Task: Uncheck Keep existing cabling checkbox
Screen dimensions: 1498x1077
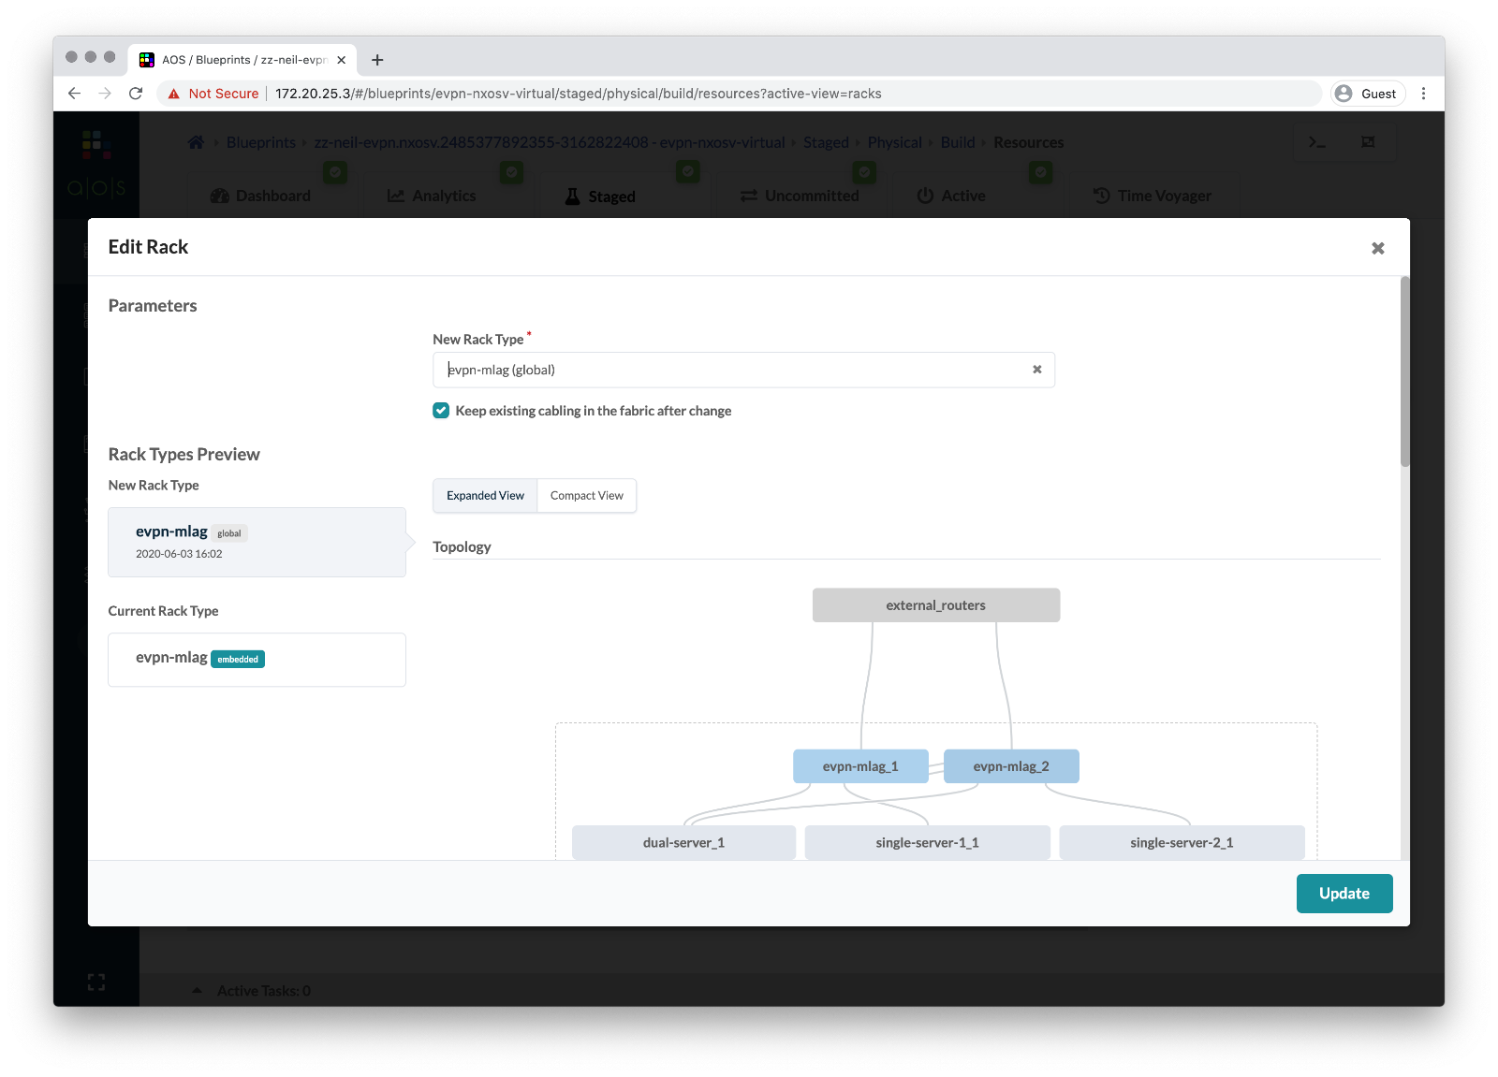Action: (441, 411)
